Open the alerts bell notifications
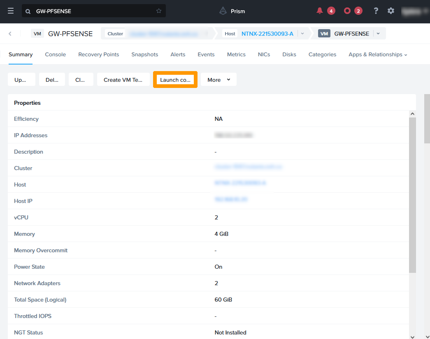Image resolution: width=430 pixels, height=339 pixels. click(x=320, y=11)
